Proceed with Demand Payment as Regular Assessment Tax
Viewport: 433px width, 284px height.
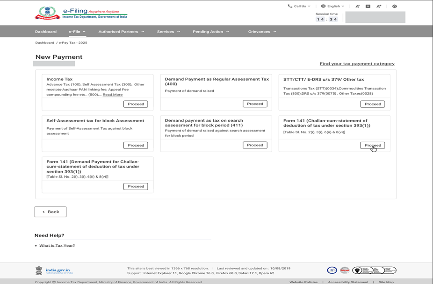[255, 104]
